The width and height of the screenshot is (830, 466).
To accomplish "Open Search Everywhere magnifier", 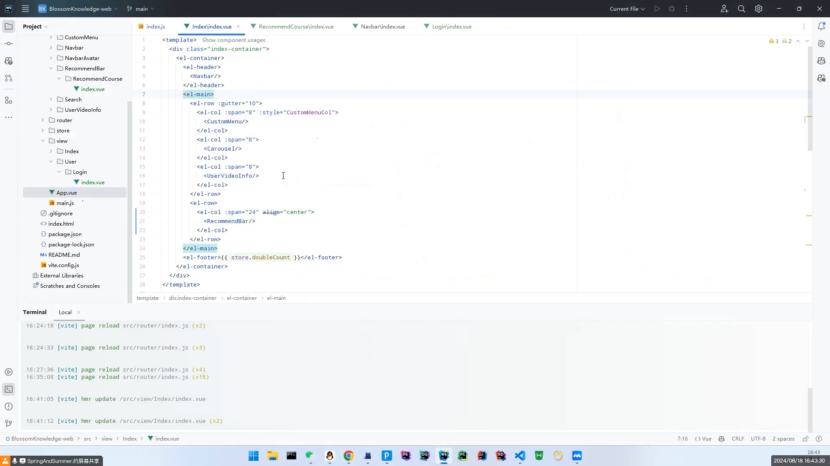I will pos(741,9).
